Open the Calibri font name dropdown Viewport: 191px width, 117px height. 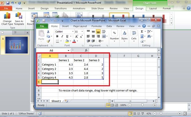[73, 32]
